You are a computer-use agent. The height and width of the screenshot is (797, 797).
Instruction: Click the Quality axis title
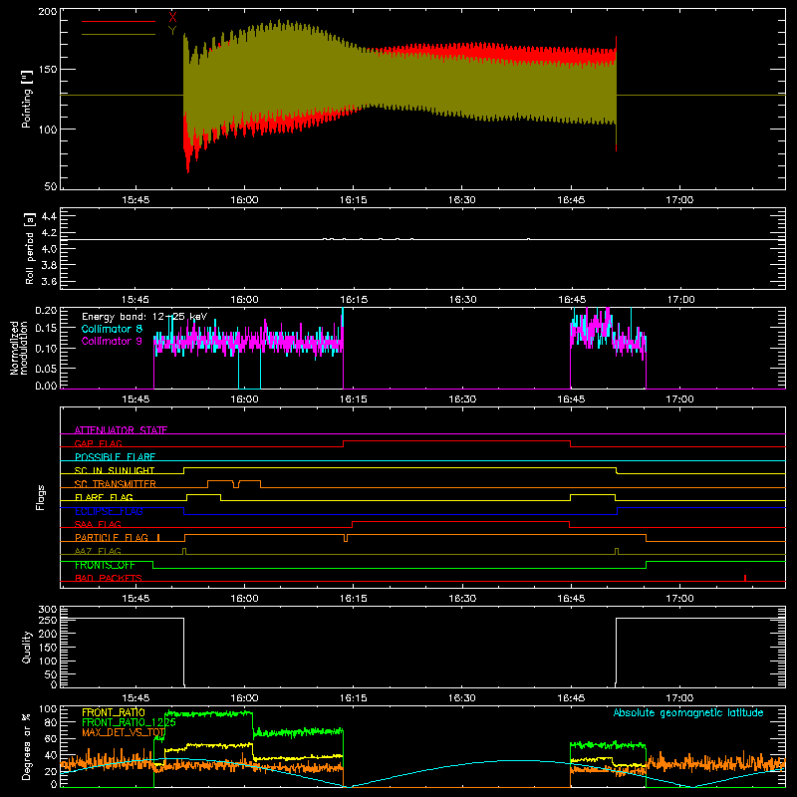point(27,647)
